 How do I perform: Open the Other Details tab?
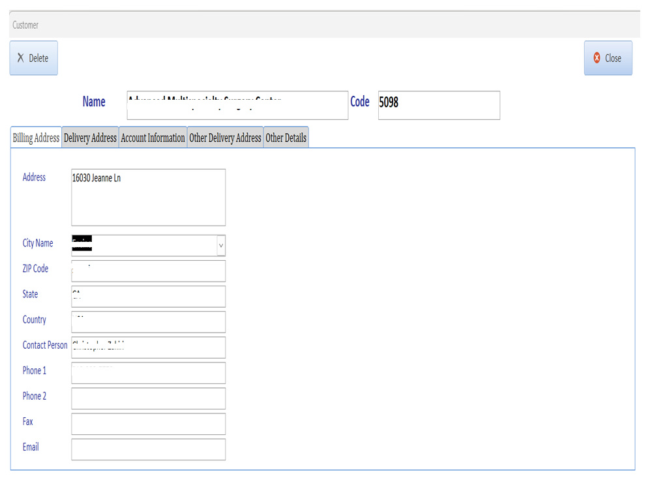[286, 138]
